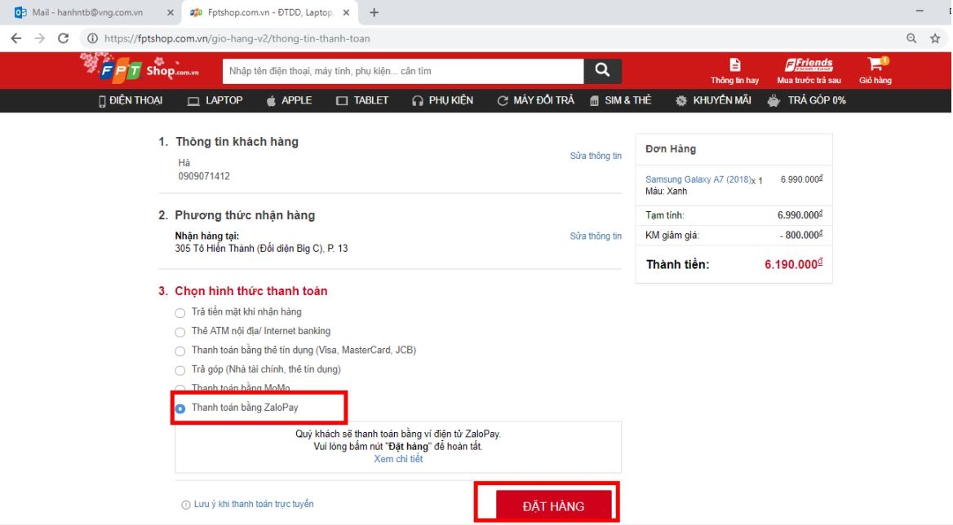Open the SIM & THẺ menu
953x525 pixels.
[621, 101]
